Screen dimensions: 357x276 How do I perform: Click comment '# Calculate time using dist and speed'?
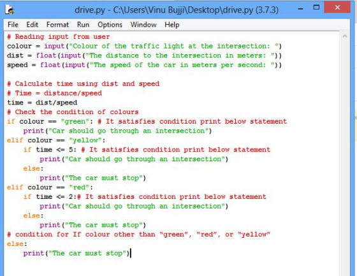click(84, 84)
